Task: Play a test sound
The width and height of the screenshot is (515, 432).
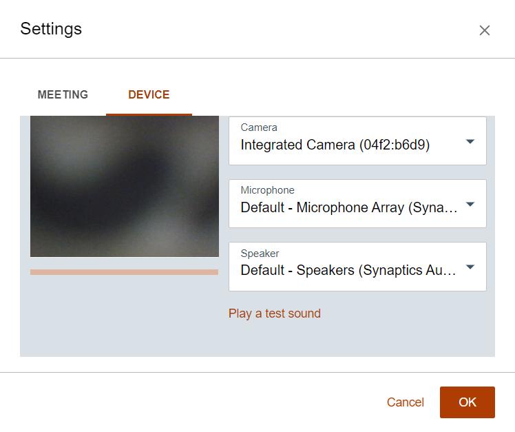Action: pyautogui.click(x=275, y=313)
